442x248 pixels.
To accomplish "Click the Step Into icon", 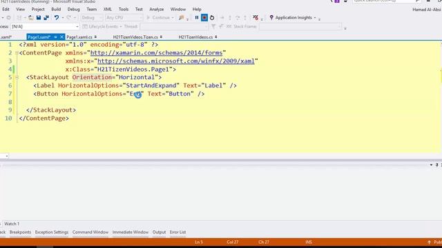I will coord(230,18).
